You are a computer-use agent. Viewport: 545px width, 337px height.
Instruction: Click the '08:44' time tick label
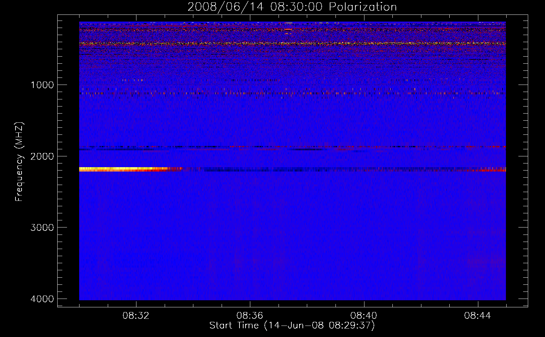click(478, 316)
